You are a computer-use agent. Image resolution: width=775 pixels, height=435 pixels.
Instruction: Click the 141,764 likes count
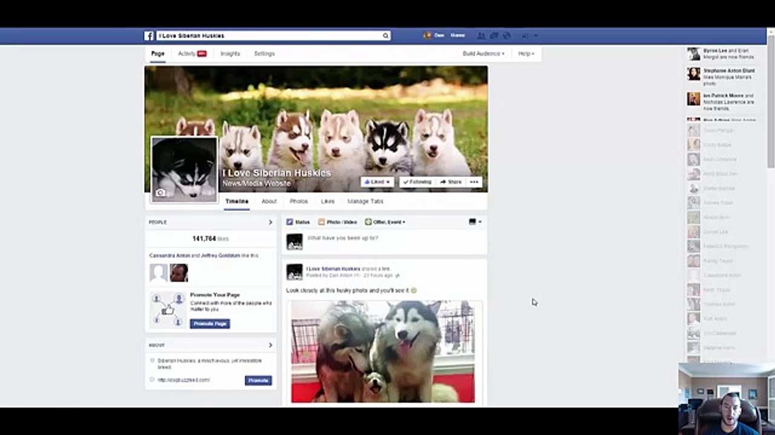pyautogui.click(x=210, y=239)
